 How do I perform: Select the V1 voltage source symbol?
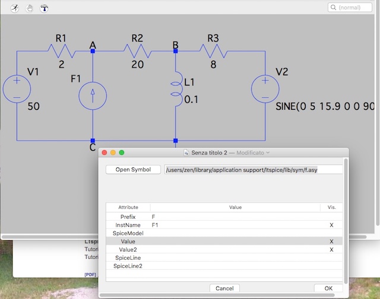pos(17,90)
